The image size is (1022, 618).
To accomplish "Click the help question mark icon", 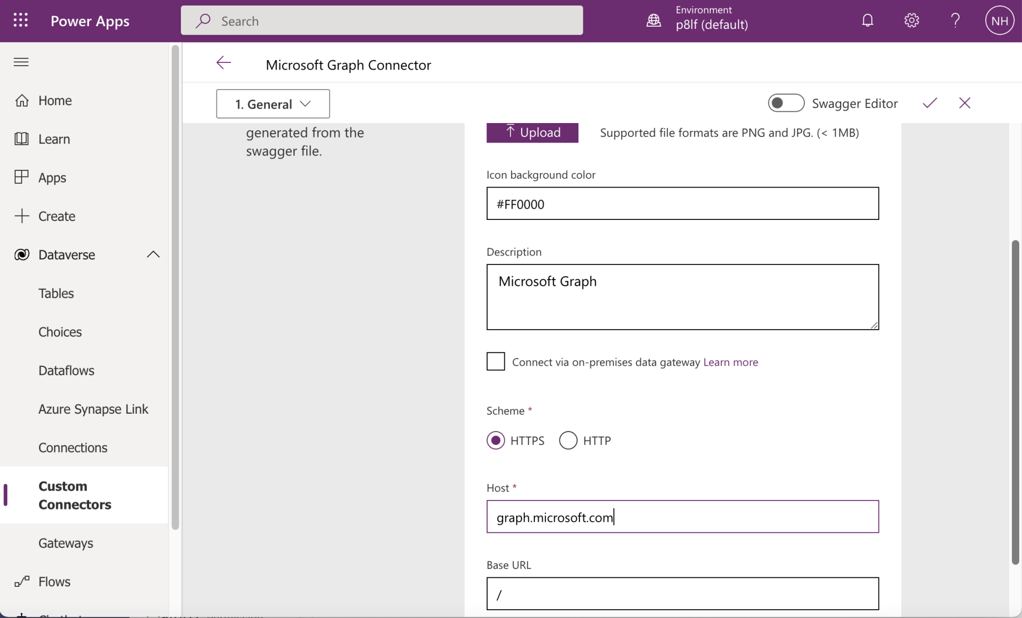I will pos(955,21).
